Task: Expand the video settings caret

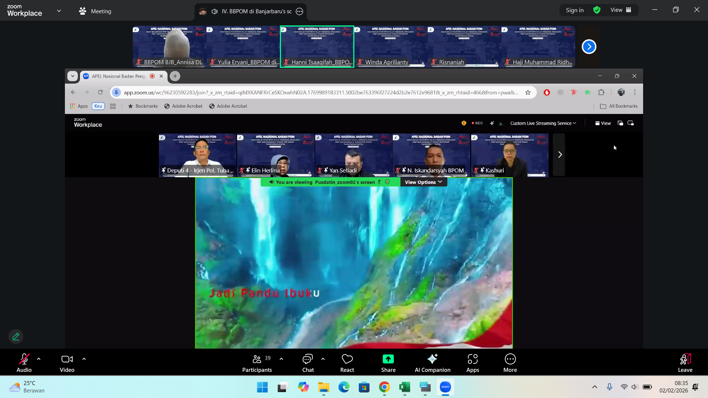Action: click(x=84, y=359)
